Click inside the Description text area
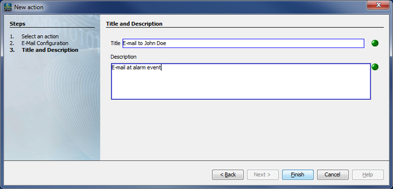This screenshot has width=393, height=189. click(x=241, y=81)
